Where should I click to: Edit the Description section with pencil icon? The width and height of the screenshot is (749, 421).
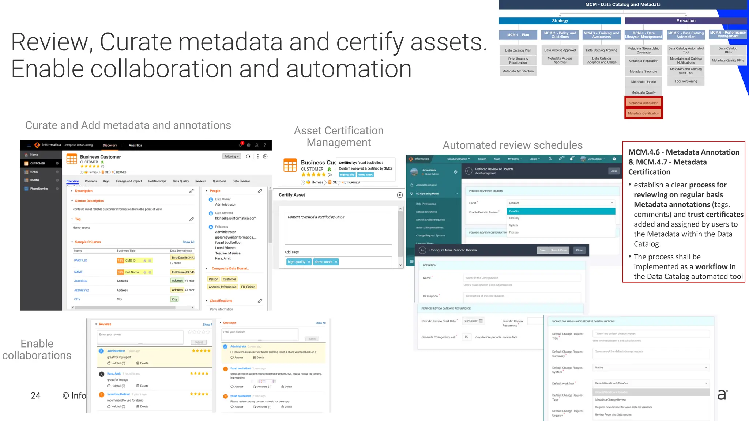pyautogui.click(x=192, y=191)
